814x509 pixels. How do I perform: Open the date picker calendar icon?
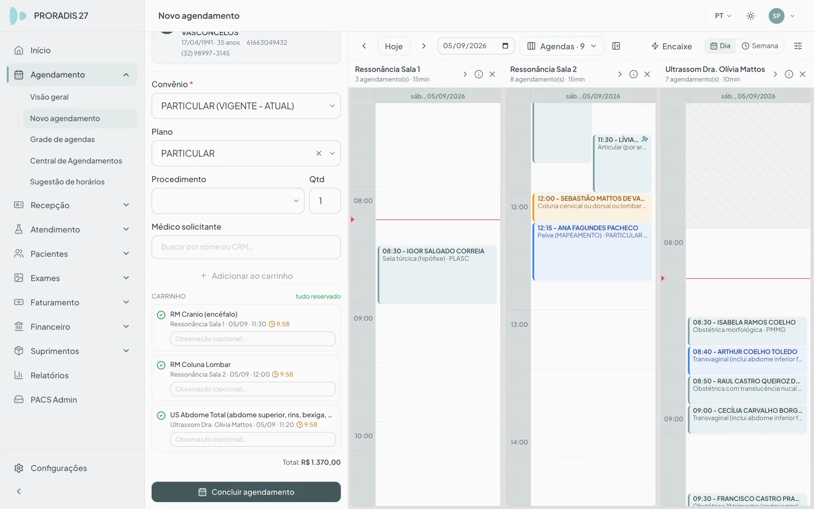[x=505, y=46]
